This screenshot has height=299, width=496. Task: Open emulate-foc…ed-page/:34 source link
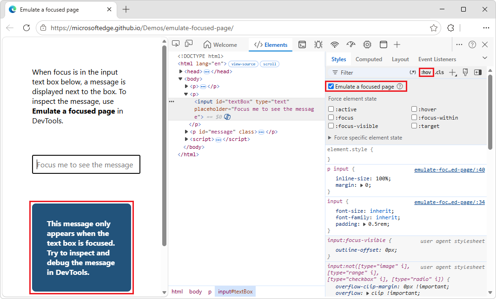pyautogui.click(x=450, y=202)
